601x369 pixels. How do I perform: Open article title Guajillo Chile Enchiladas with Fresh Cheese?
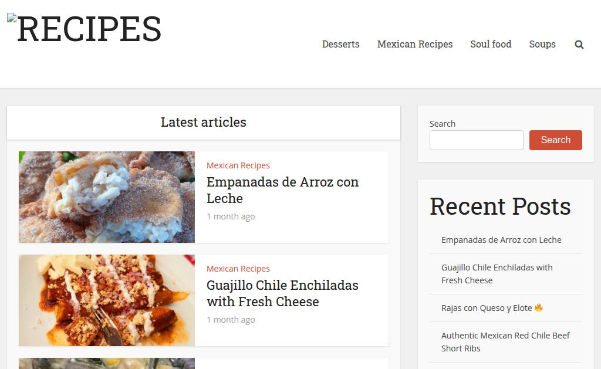(x=282, y=293)
